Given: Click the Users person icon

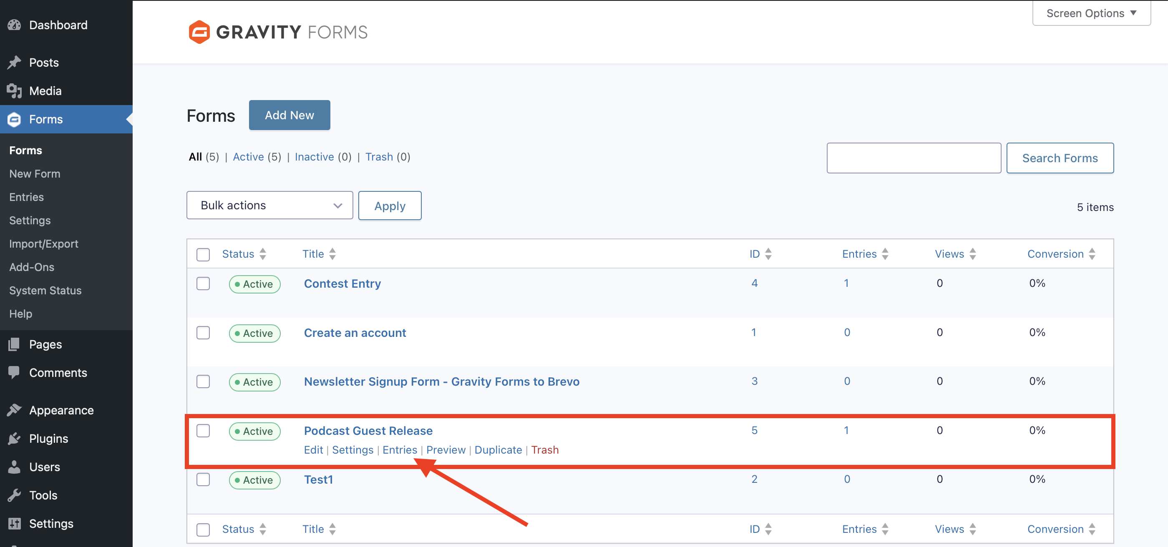Looking at the screenshot, I should point(14,467).
